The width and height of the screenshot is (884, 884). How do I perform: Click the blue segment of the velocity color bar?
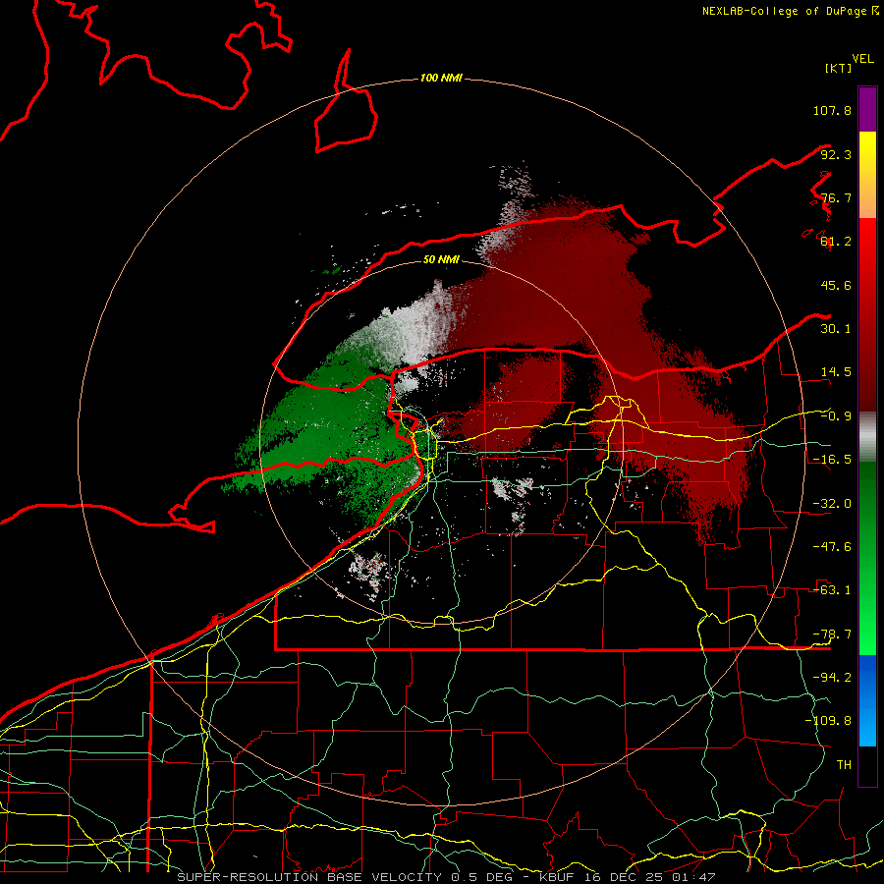click(867, 700)
